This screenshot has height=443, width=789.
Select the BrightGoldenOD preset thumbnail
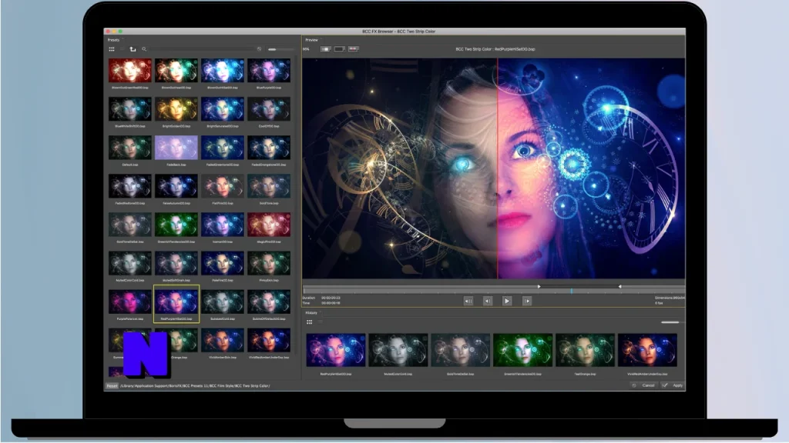tap(176, 109)
